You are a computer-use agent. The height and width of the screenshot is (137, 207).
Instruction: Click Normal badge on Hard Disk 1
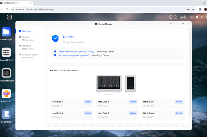pos(88,102)
